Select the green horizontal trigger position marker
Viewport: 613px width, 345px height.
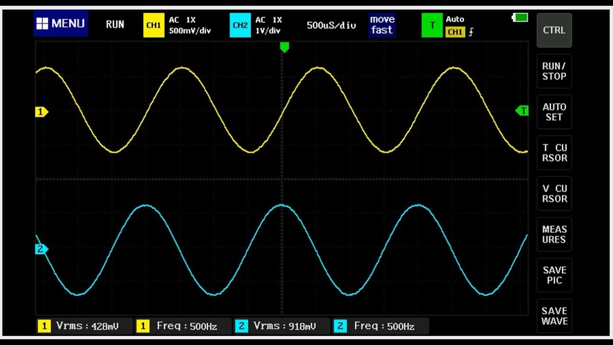284,47
